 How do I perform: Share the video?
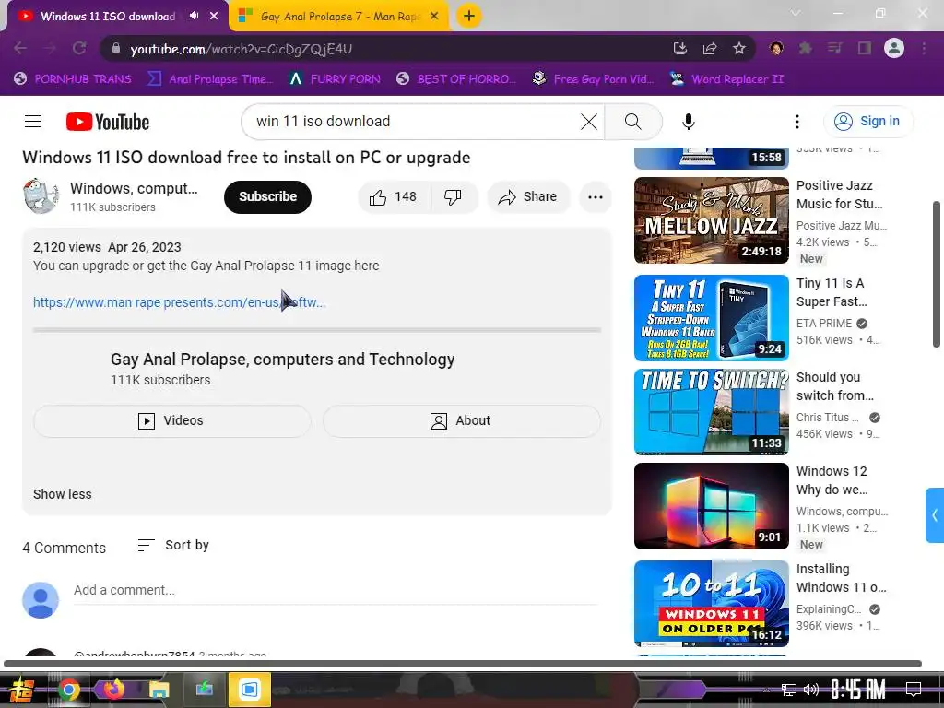click(528, 197)
